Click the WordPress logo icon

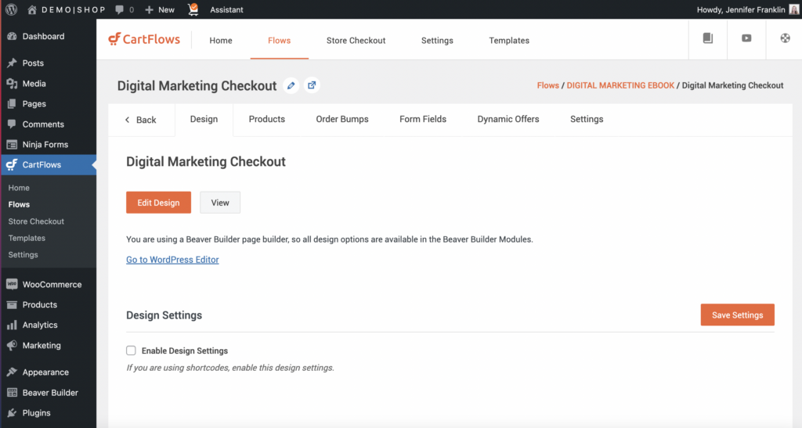coord(11,9)
